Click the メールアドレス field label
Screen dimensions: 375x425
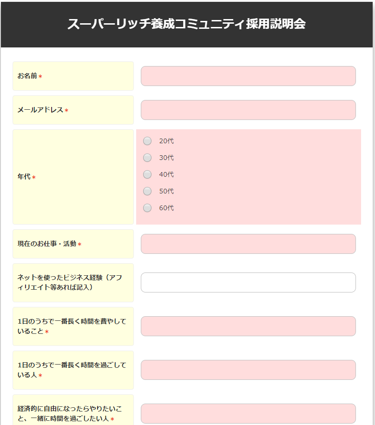(x=40, y=110)
